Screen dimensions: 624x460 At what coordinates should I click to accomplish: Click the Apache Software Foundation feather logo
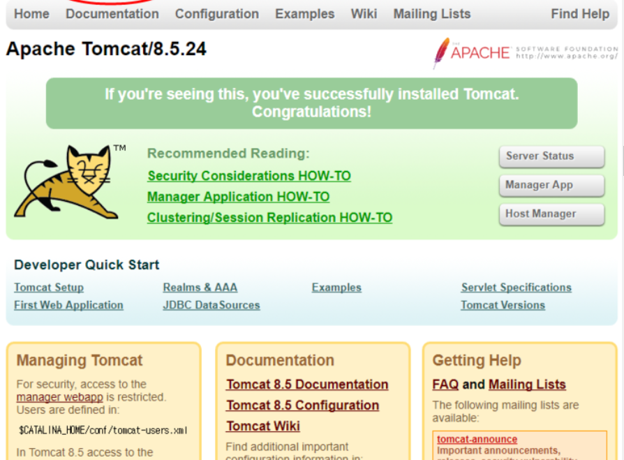pyautogui.click(x=526, y=53)
